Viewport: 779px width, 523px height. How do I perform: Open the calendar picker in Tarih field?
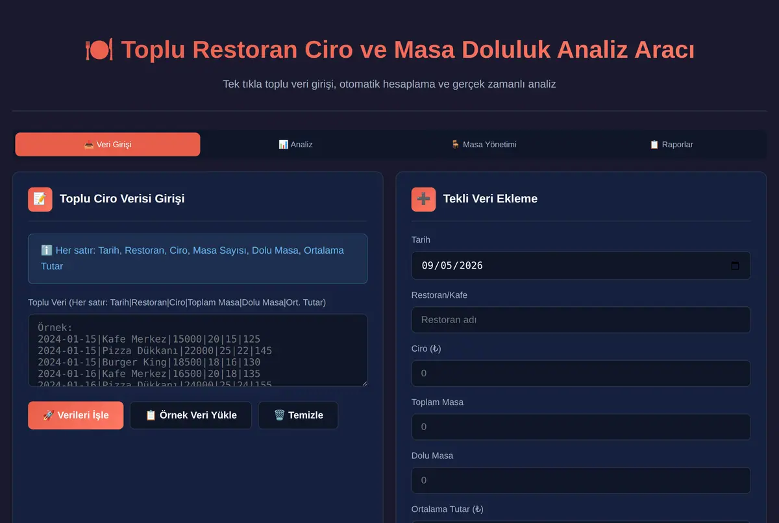pyautogui.click(x=735, y=265)
